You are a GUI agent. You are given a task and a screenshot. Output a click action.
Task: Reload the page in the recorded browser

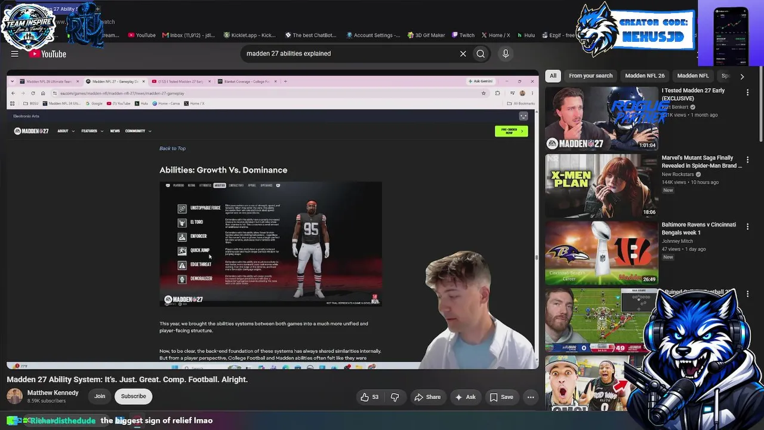[x=33, y=93]
